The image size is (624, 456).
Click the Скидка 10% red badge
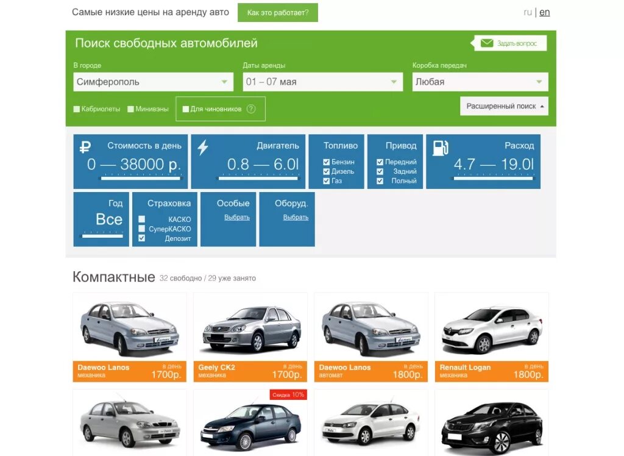(288, 394)
